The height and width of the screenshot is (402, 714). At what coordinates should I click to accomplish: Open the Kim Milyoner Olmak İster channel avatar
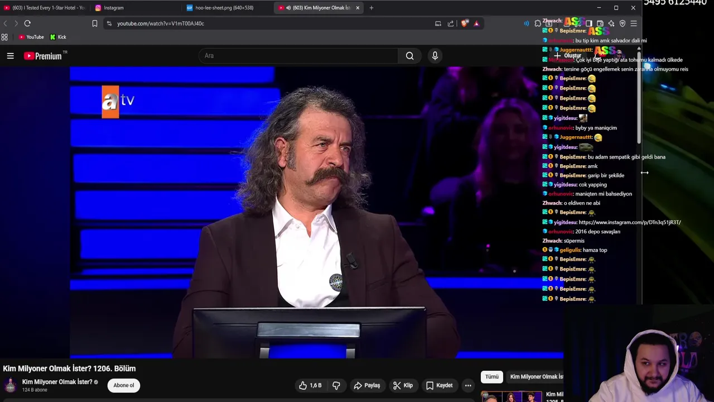[10, 385]
